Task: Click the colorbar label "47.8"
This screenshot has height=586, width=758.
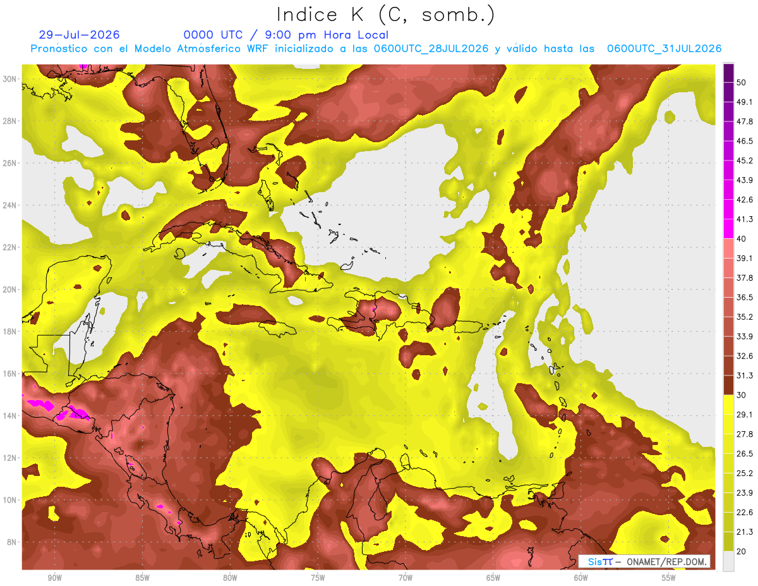Action: tap(744, 121)
